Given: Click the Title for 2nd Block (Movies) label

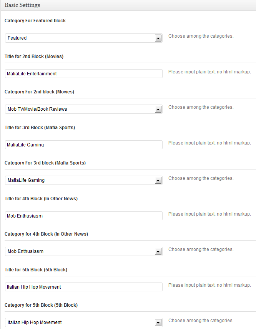Looking at the screenshot, I should click(34, 56).
